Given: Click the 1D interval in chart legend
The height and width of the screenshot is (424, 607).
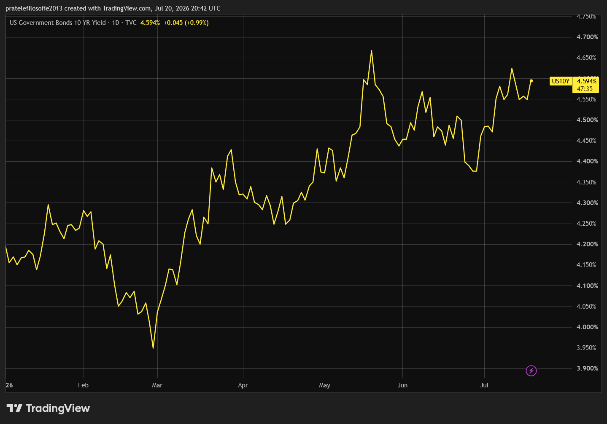Looking at the screenshot, I should tap(116, 23).
